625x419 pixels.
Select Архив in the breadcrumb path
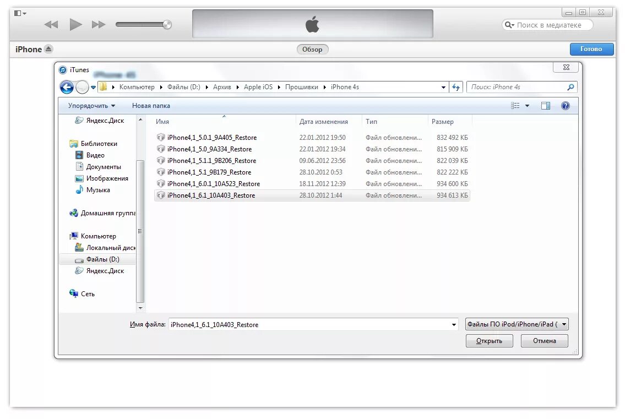tap(222, 87)
